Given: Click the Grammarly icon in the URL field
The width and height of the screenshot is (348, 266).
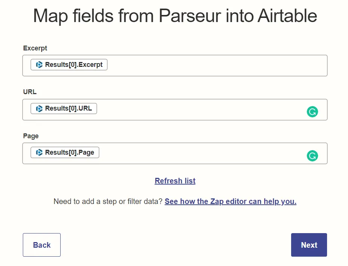Looking at the screenshot, I should click(312, 111).
